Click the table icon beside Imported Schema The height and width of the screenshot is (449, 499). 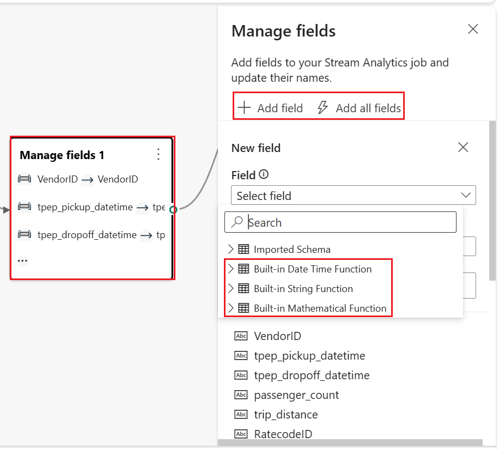point(244,249)
